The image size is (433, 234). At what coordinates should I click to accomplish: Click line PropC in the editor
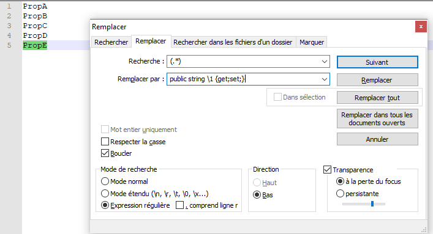(35, 26)
